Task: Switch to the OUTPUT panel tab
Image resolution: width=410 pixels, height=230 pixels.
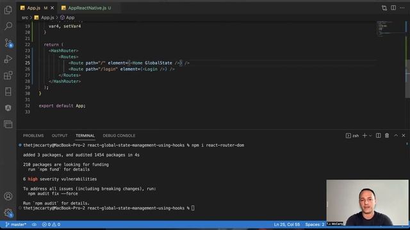Action: (60, 135)
